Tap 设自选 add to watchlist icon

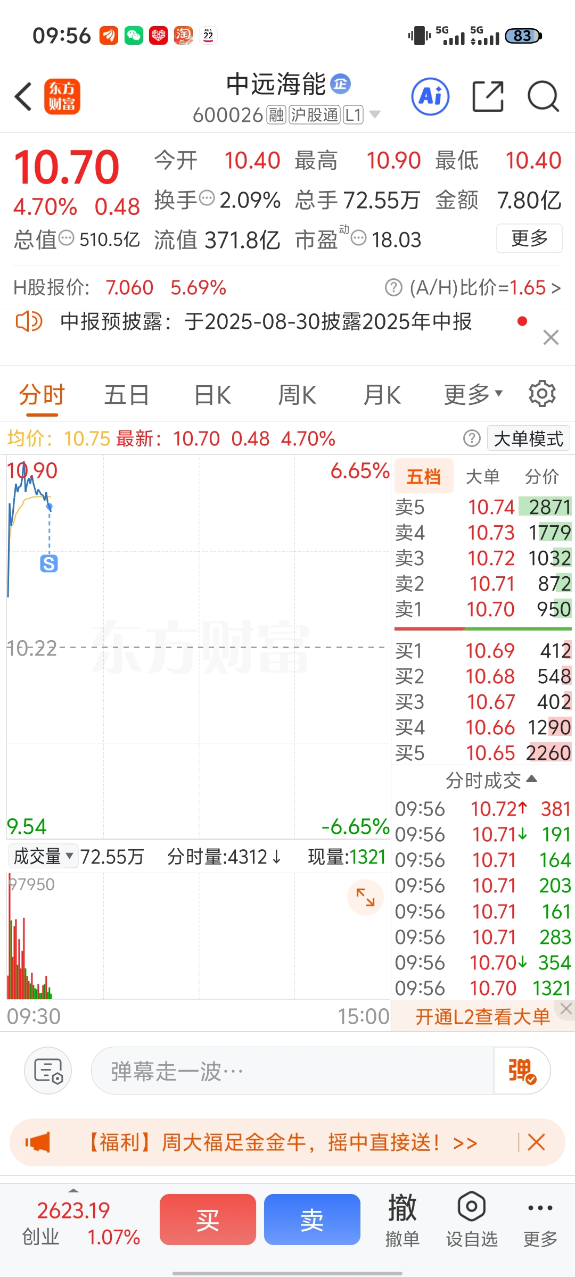click(472, 1220)
